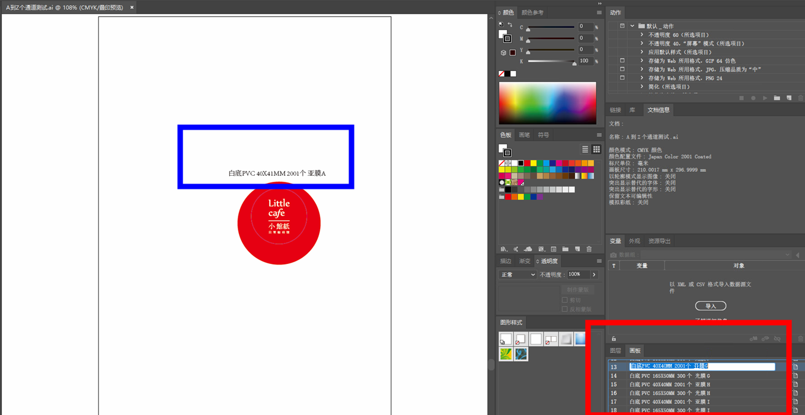Switch swatches to thumbnail grid view

(596, 149)
